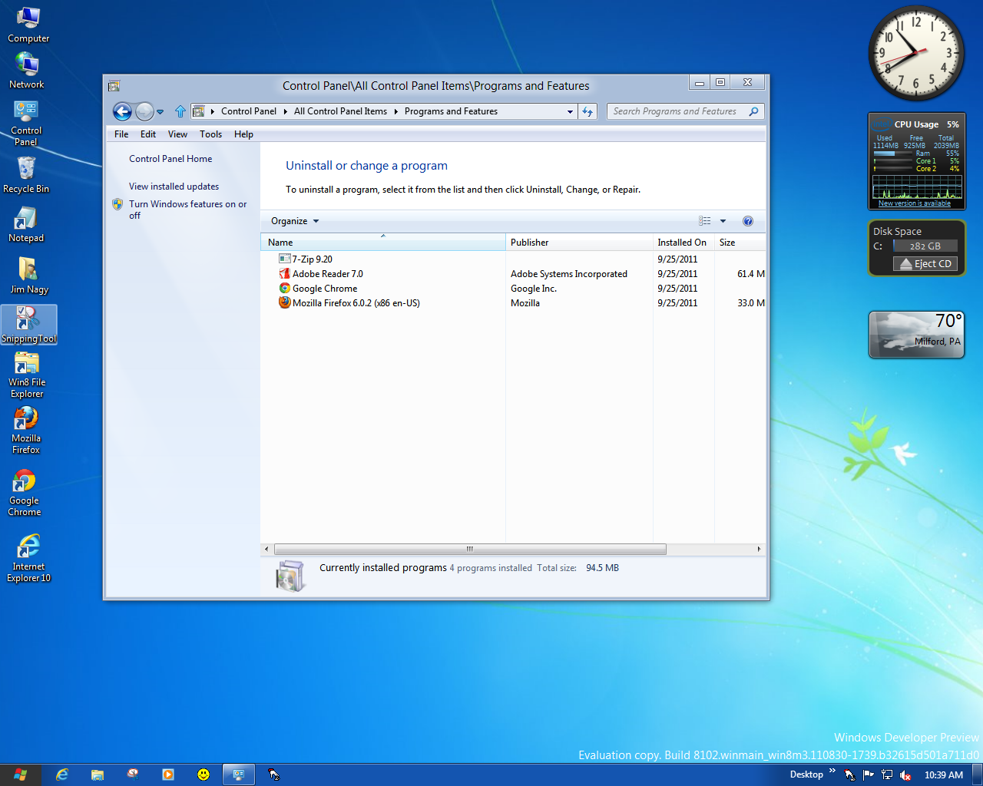Open the Jim Nagy folder icon
The height and width of the screenshot is (786, 983).
pyautogui.click(x=29, y=275)
